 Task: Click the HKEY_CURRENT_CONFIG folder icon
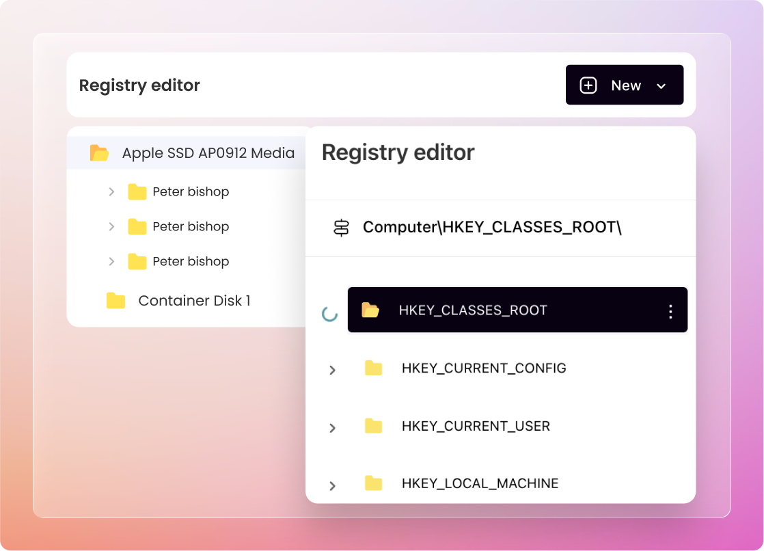tap(373, 368)
